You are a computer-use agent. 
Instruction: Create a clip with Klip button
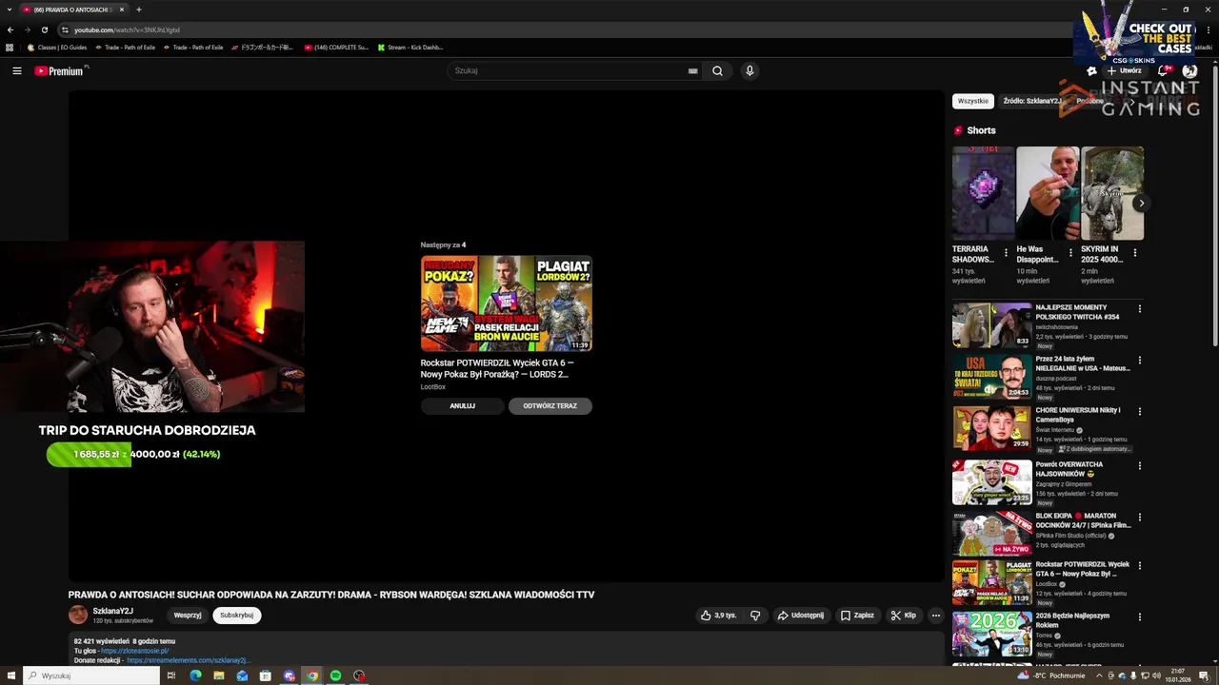coord(903,616)
